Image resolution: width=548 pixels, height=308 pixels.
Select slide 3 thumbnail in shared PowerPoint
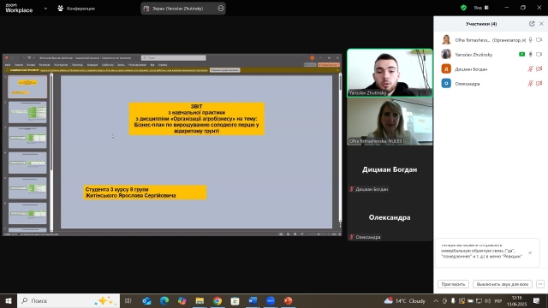pyautogui.click(x=27, y=137)
